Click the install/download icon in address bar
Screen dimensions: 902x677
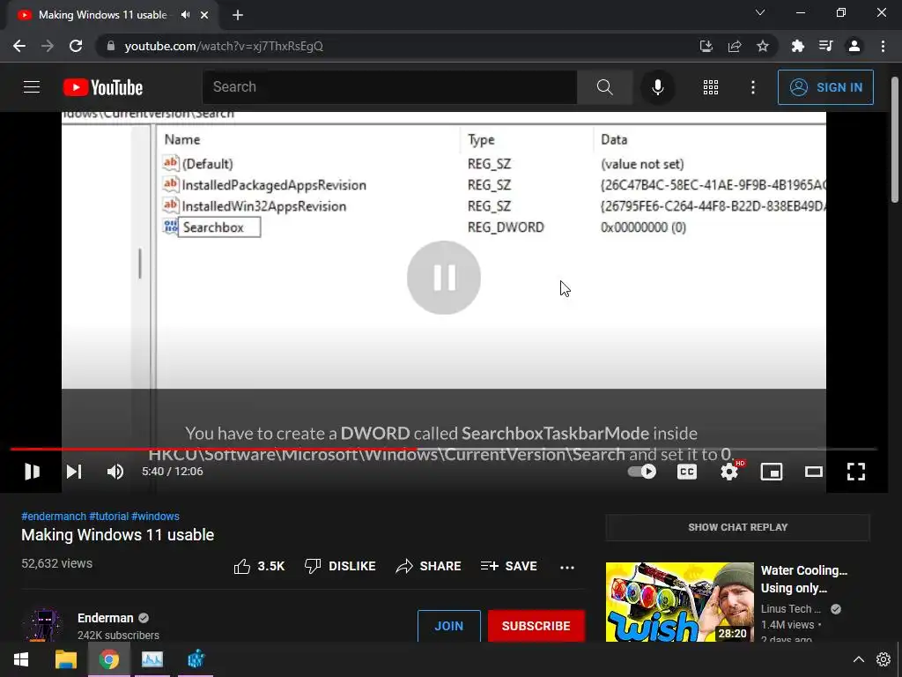coord(706,46)
